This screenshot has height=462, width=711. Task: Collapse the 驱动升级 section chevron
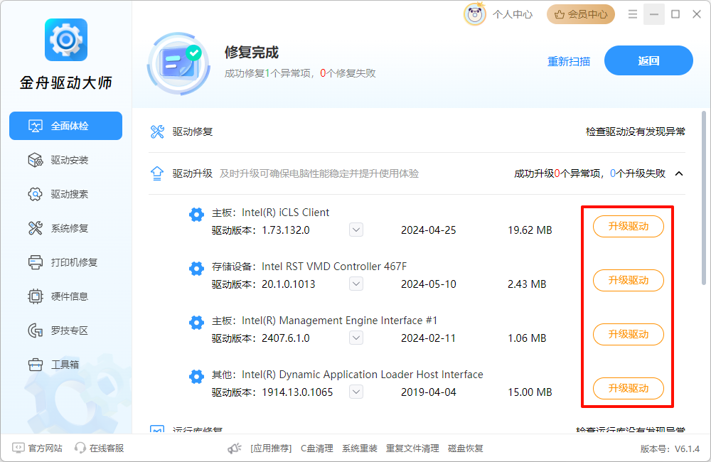pyautogui.click(x=678, y=173)
